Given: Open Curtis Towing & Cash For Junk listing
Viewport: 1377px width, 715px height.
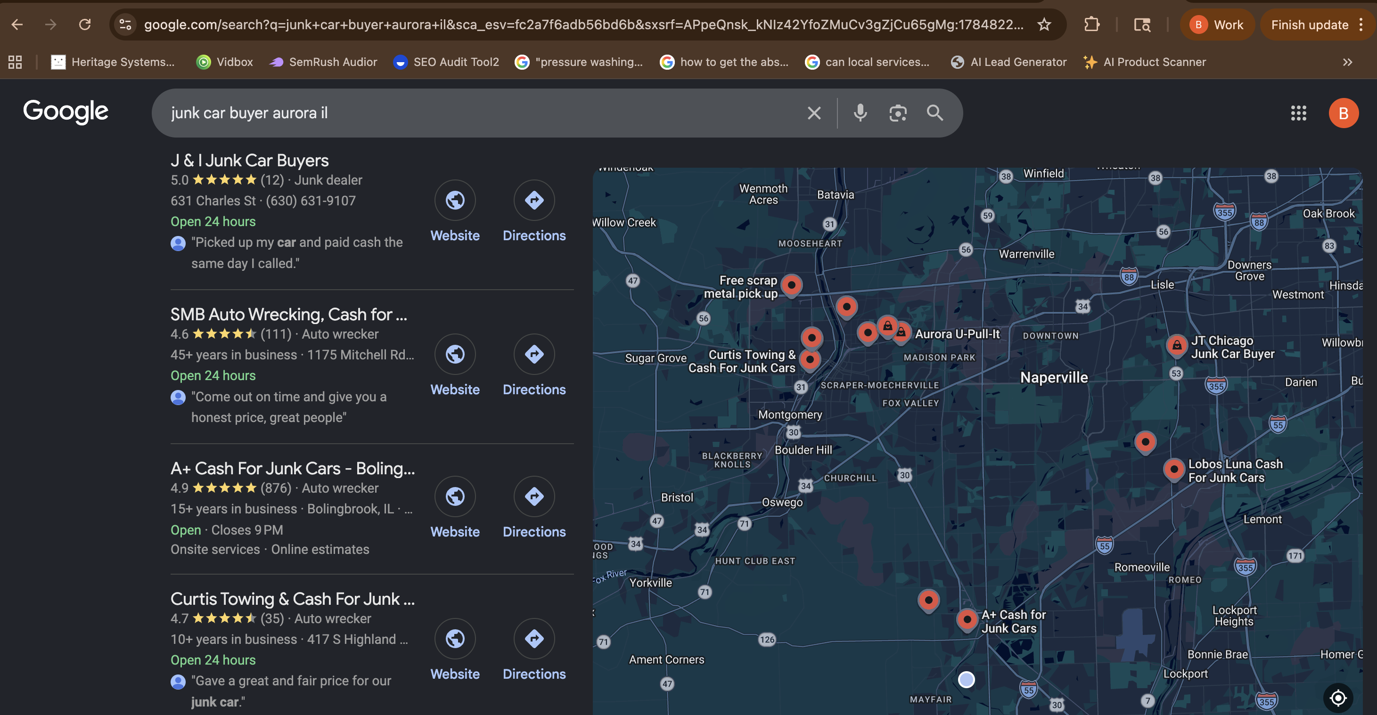Looking at the screenshot, I should [292, 599].
